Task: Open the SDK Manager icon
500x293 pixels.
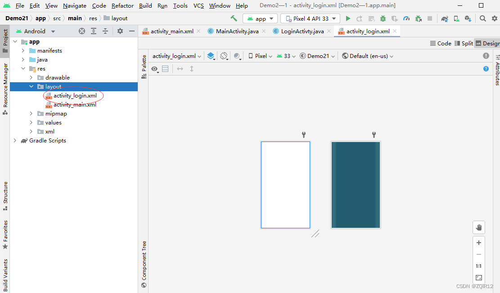Action: [x=468, y=18]
